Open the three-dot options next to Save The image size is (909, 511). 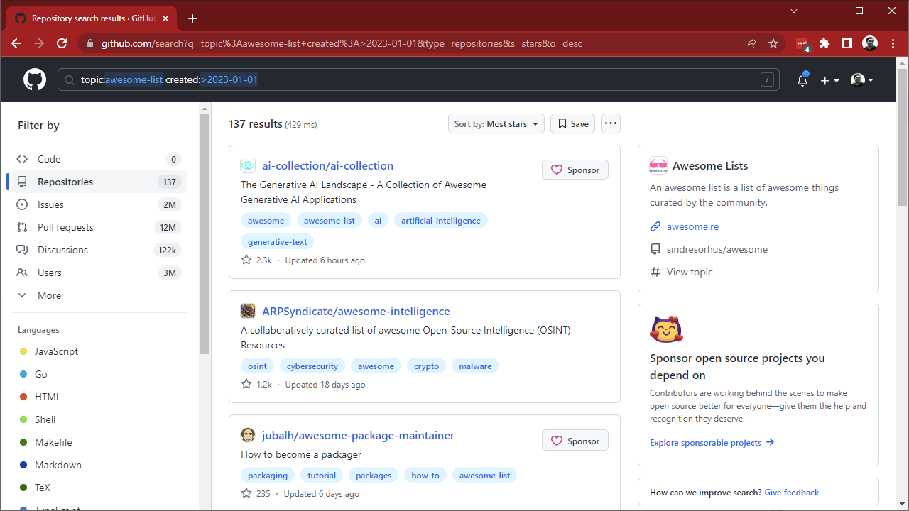[x=610, y=123]
